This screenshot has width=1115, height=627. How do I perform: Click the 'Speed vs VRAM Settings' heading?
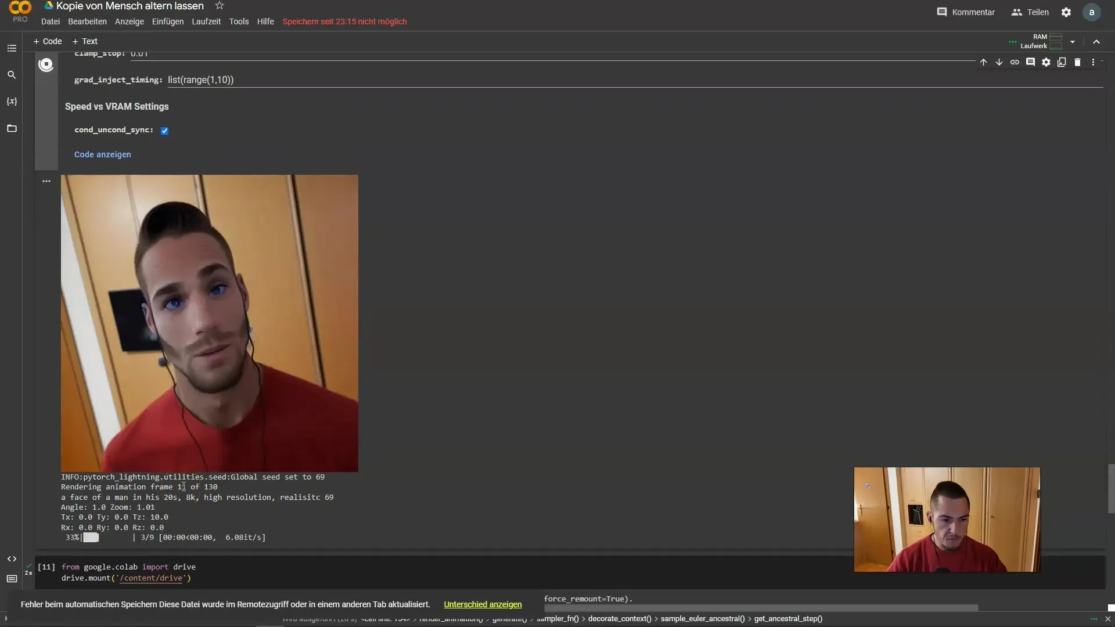[117, 107]
